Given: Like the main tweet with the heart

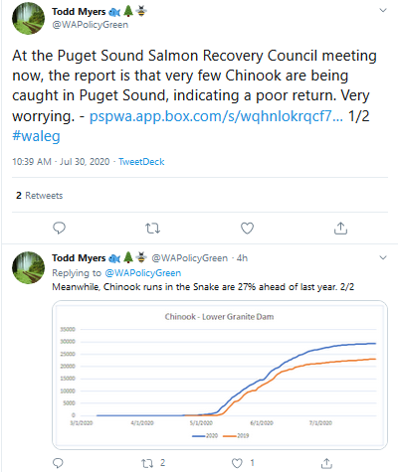Looking at the screenshot, I should [247, 229].
